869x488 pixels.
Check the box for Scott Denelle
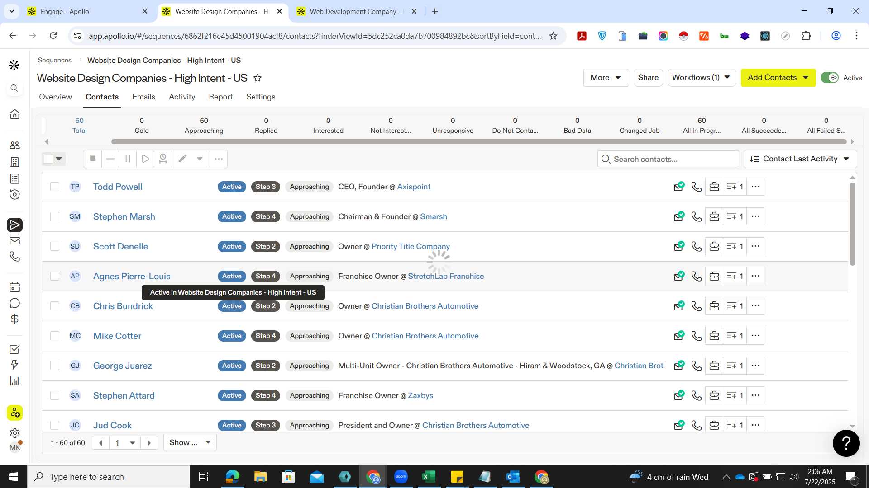(55, 246)
